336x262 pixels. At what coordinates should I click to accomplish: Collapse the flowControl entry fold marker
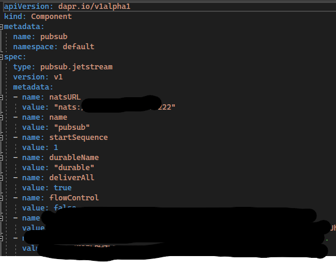[1, 198]
